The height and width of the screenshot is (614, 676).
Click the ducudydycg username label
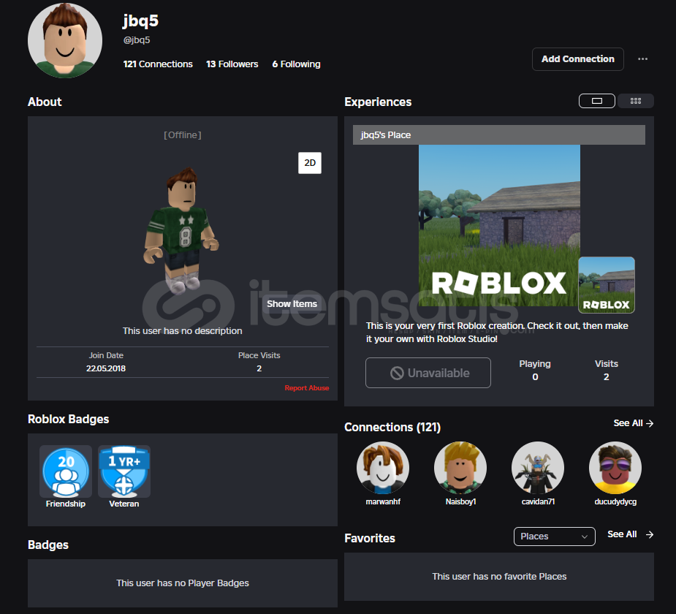tap(615, 502)
